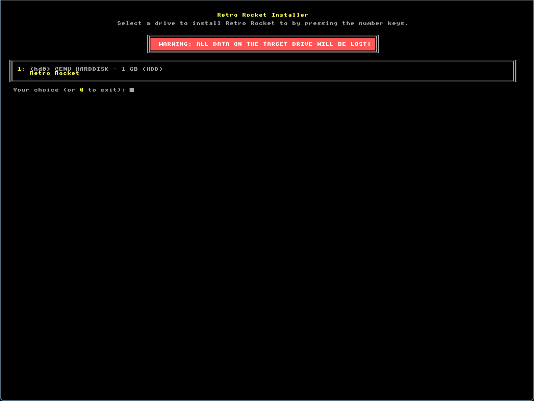Focus the blinking cursor after the prompt

click(x=132, y=90)
